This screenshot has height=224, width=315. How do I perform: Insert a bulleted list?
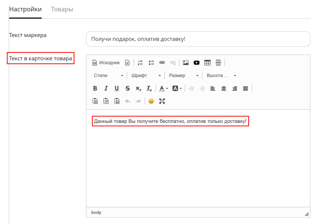[x=151, y=63]
